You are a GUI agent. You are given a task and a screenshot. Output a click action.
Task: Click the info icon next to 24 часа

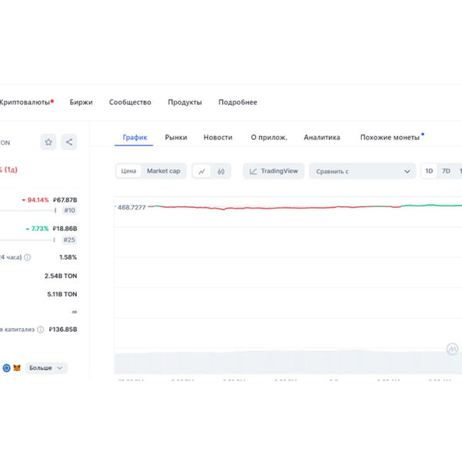[28, 257]
